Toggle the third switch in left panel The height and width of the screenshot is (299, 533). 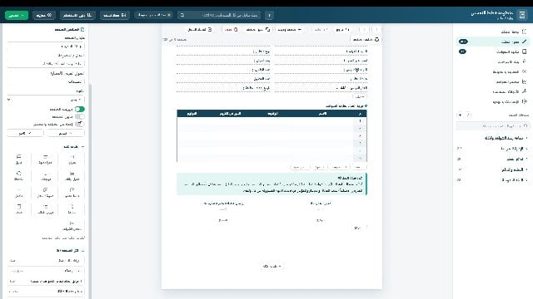coord(80,124)
